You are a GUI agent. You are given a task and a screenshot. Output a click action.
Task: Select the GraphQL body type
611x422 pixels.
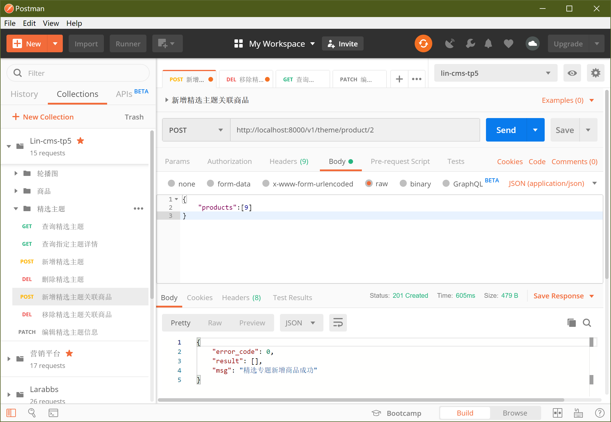tap(446, 183)
